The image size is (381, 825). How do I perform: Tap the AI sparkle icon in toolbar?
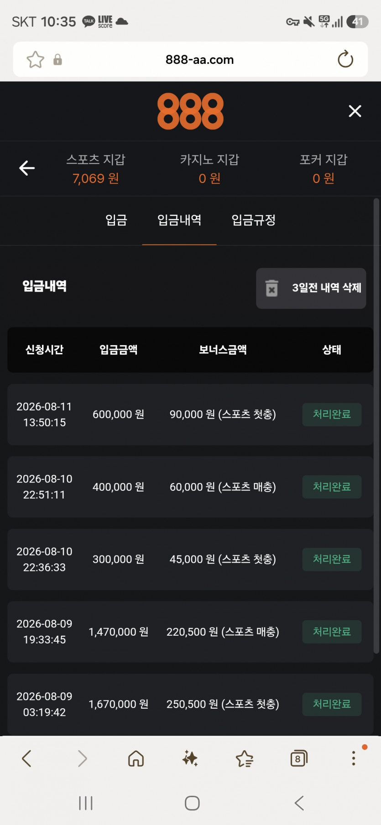190,759
